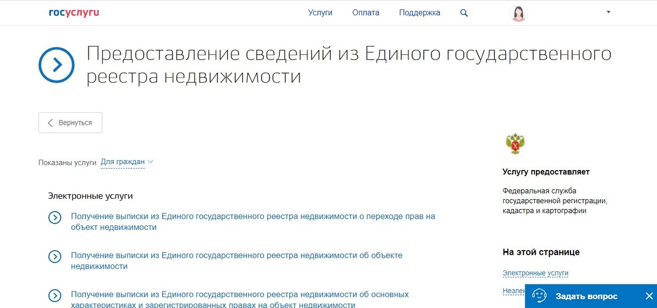This screenshot has height=308, width=657.
Task: Open the Услуги menu
Action: click(x=320, y=13)
